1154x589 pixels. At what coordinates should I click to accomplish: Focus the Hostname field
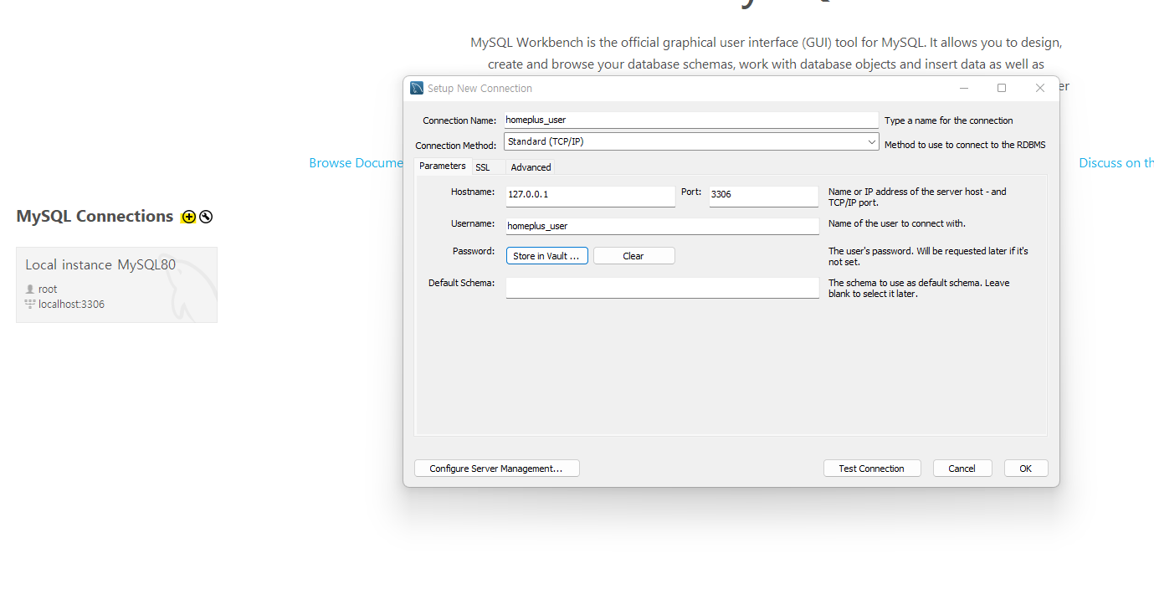click(x=590, y=196)
